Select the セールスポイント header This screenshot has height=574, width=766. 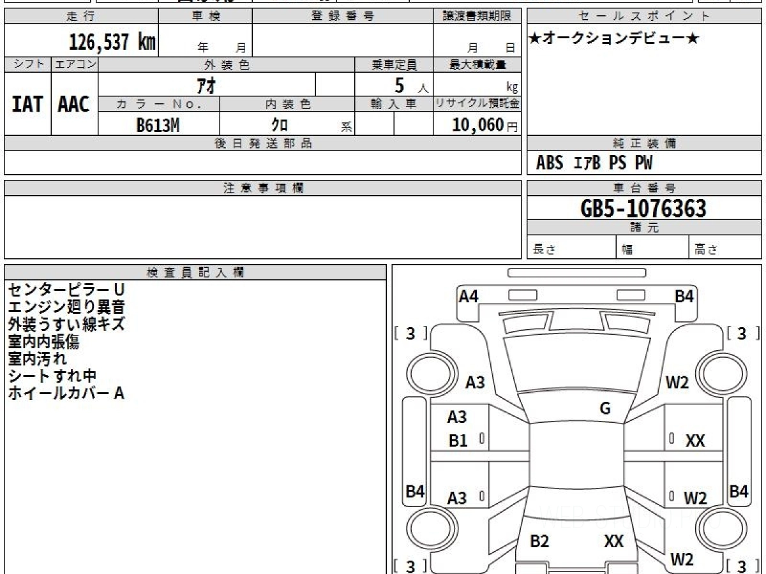pyautogui.click(x=644, y=17)
